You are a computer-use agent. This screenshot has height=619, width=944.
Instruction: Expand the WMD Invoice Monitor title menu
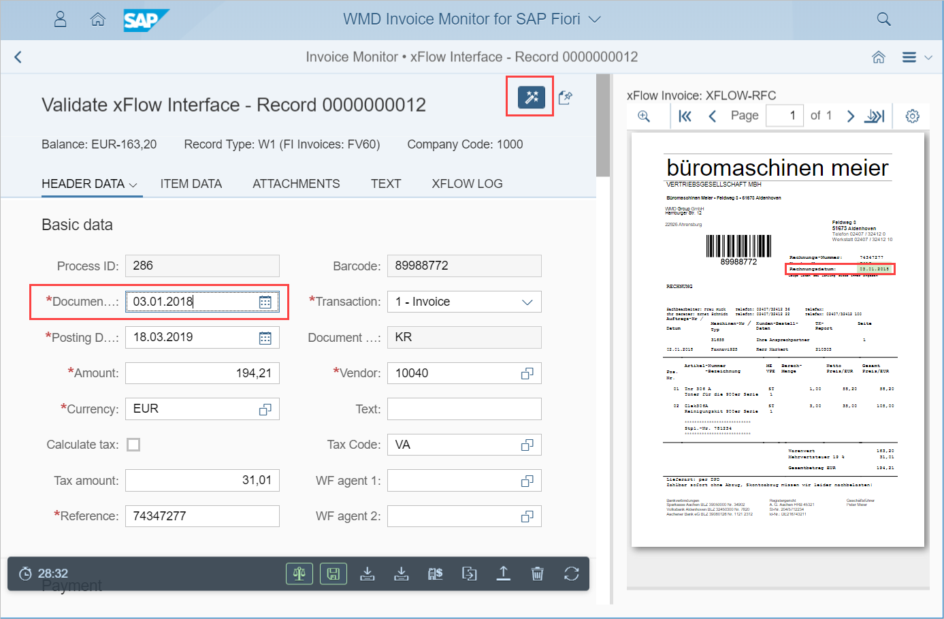point(595,20)
